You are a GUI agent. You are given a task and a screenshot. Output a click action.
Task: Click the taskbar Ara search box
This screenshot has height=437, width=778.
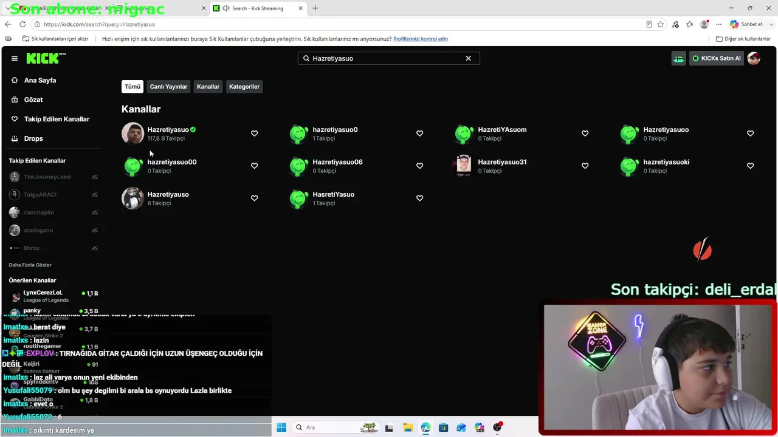click(337, 427)
